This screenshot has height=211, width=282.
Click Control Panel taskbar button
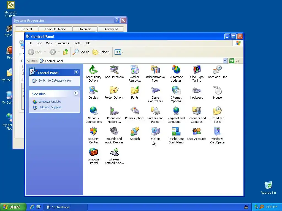[66, 207]
